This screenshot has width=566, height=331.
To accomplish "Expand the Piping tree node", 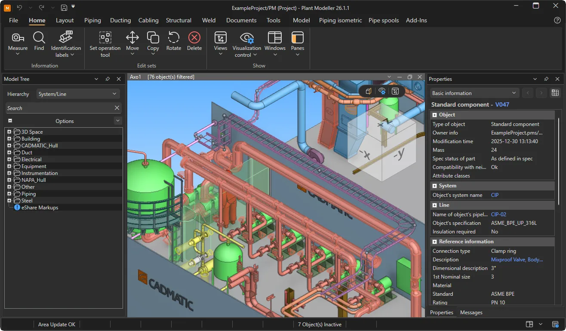I will tap(9, 194).
